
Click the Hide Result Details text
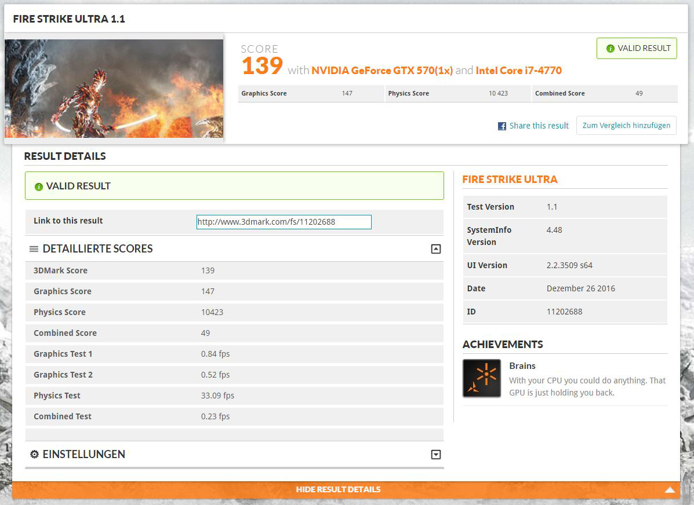pyautogui.click(x=338, y=489)
